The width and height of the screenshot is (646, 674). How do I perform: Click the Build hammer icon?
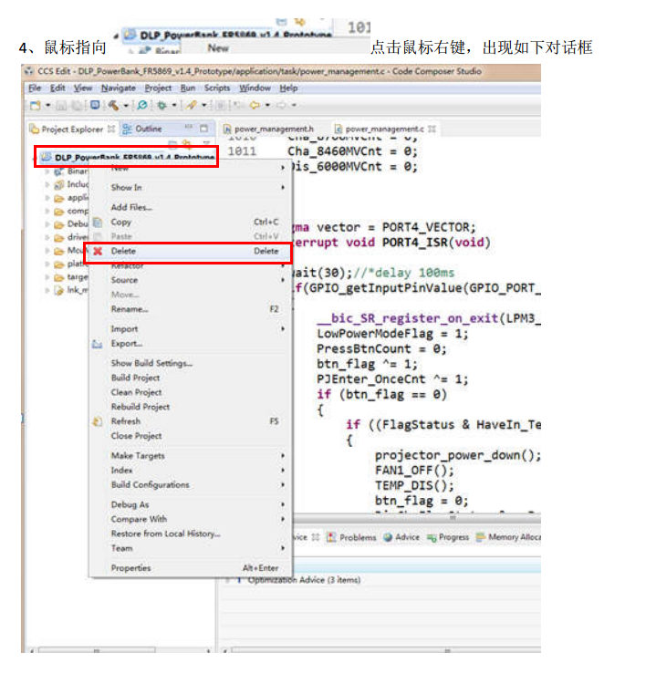point(113,105)
